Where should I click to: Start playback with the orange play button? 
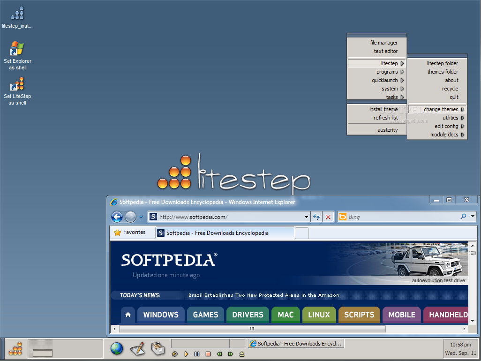pos(186,354)
